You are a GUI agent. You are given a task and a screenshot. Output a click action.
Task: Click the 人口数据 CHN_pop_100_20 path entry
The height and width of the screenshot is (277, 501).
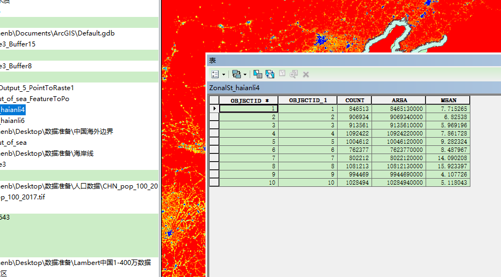[79, 186]
